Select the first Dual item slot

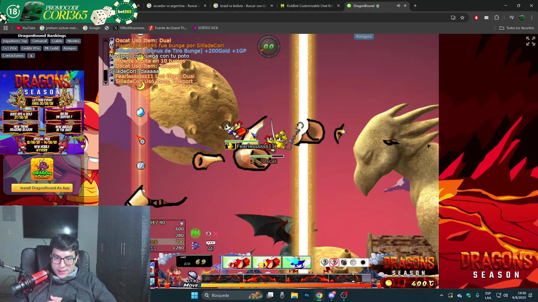pos(237,263)
